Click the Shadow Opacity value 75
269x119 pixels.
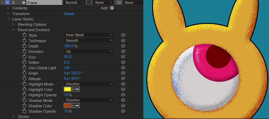tap(66, 111)
